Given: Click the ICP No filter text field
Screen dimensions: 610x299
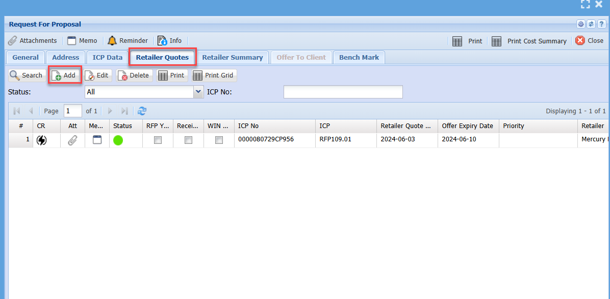Looking at the screenshot, I should (x=343, y=92).
